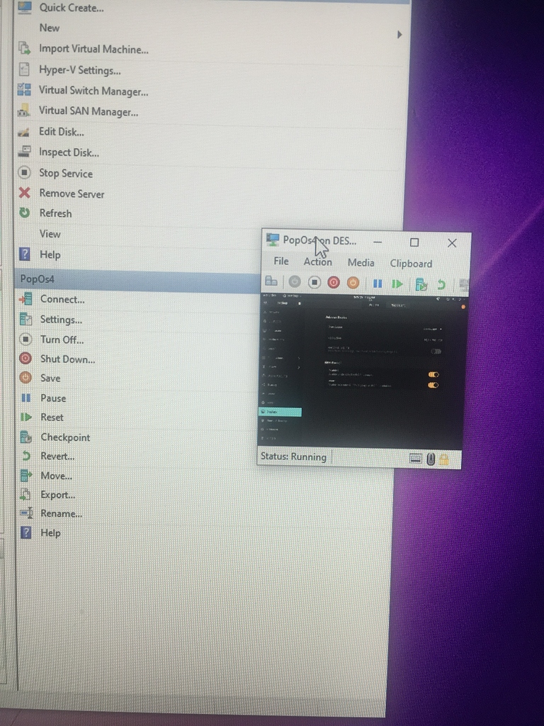Click Settings... under the PopOs4 actions
Screen dimensions: 544x726
(x=61, y=320)
